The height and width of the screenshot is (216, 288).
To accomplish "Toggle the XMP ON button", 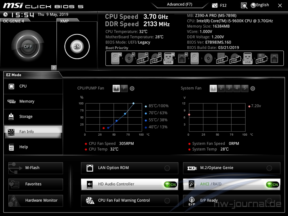I will pyautogui.click(x=77, y=46).
